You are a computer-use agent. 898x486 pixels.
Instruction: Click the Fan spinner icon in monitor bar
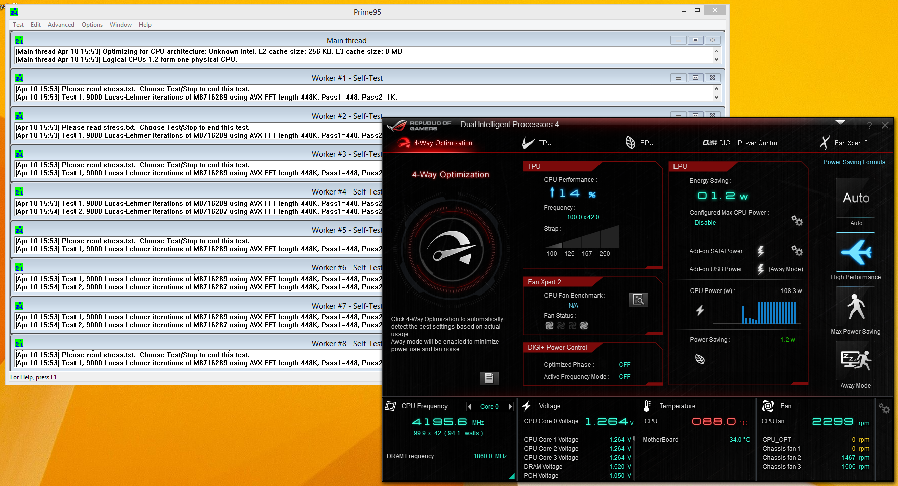point(768,406)
